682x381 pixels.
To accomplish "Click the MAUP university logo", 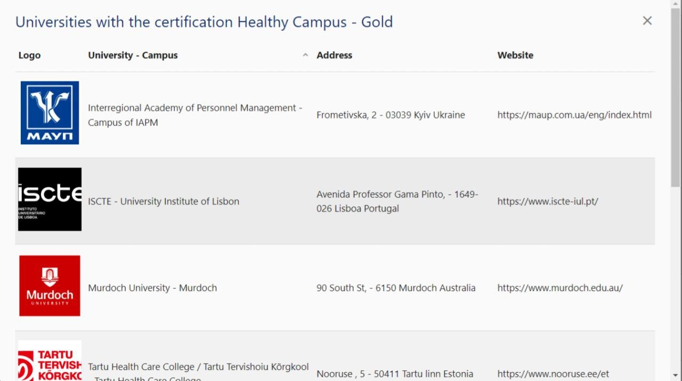I will 50,113.
